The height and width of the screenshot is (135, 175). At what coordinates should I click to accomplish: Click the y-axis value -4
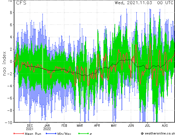coord(10,86)
